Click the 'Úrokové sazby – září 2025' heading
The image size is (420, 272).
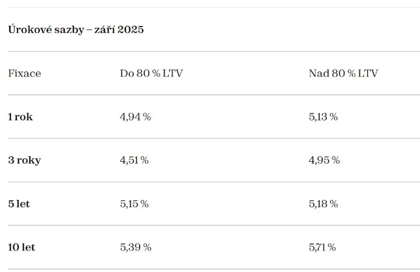[76, 30]
